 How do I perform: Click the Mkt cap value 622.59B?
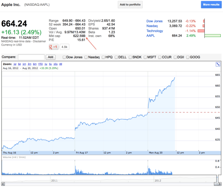click(x=79, y=36)
